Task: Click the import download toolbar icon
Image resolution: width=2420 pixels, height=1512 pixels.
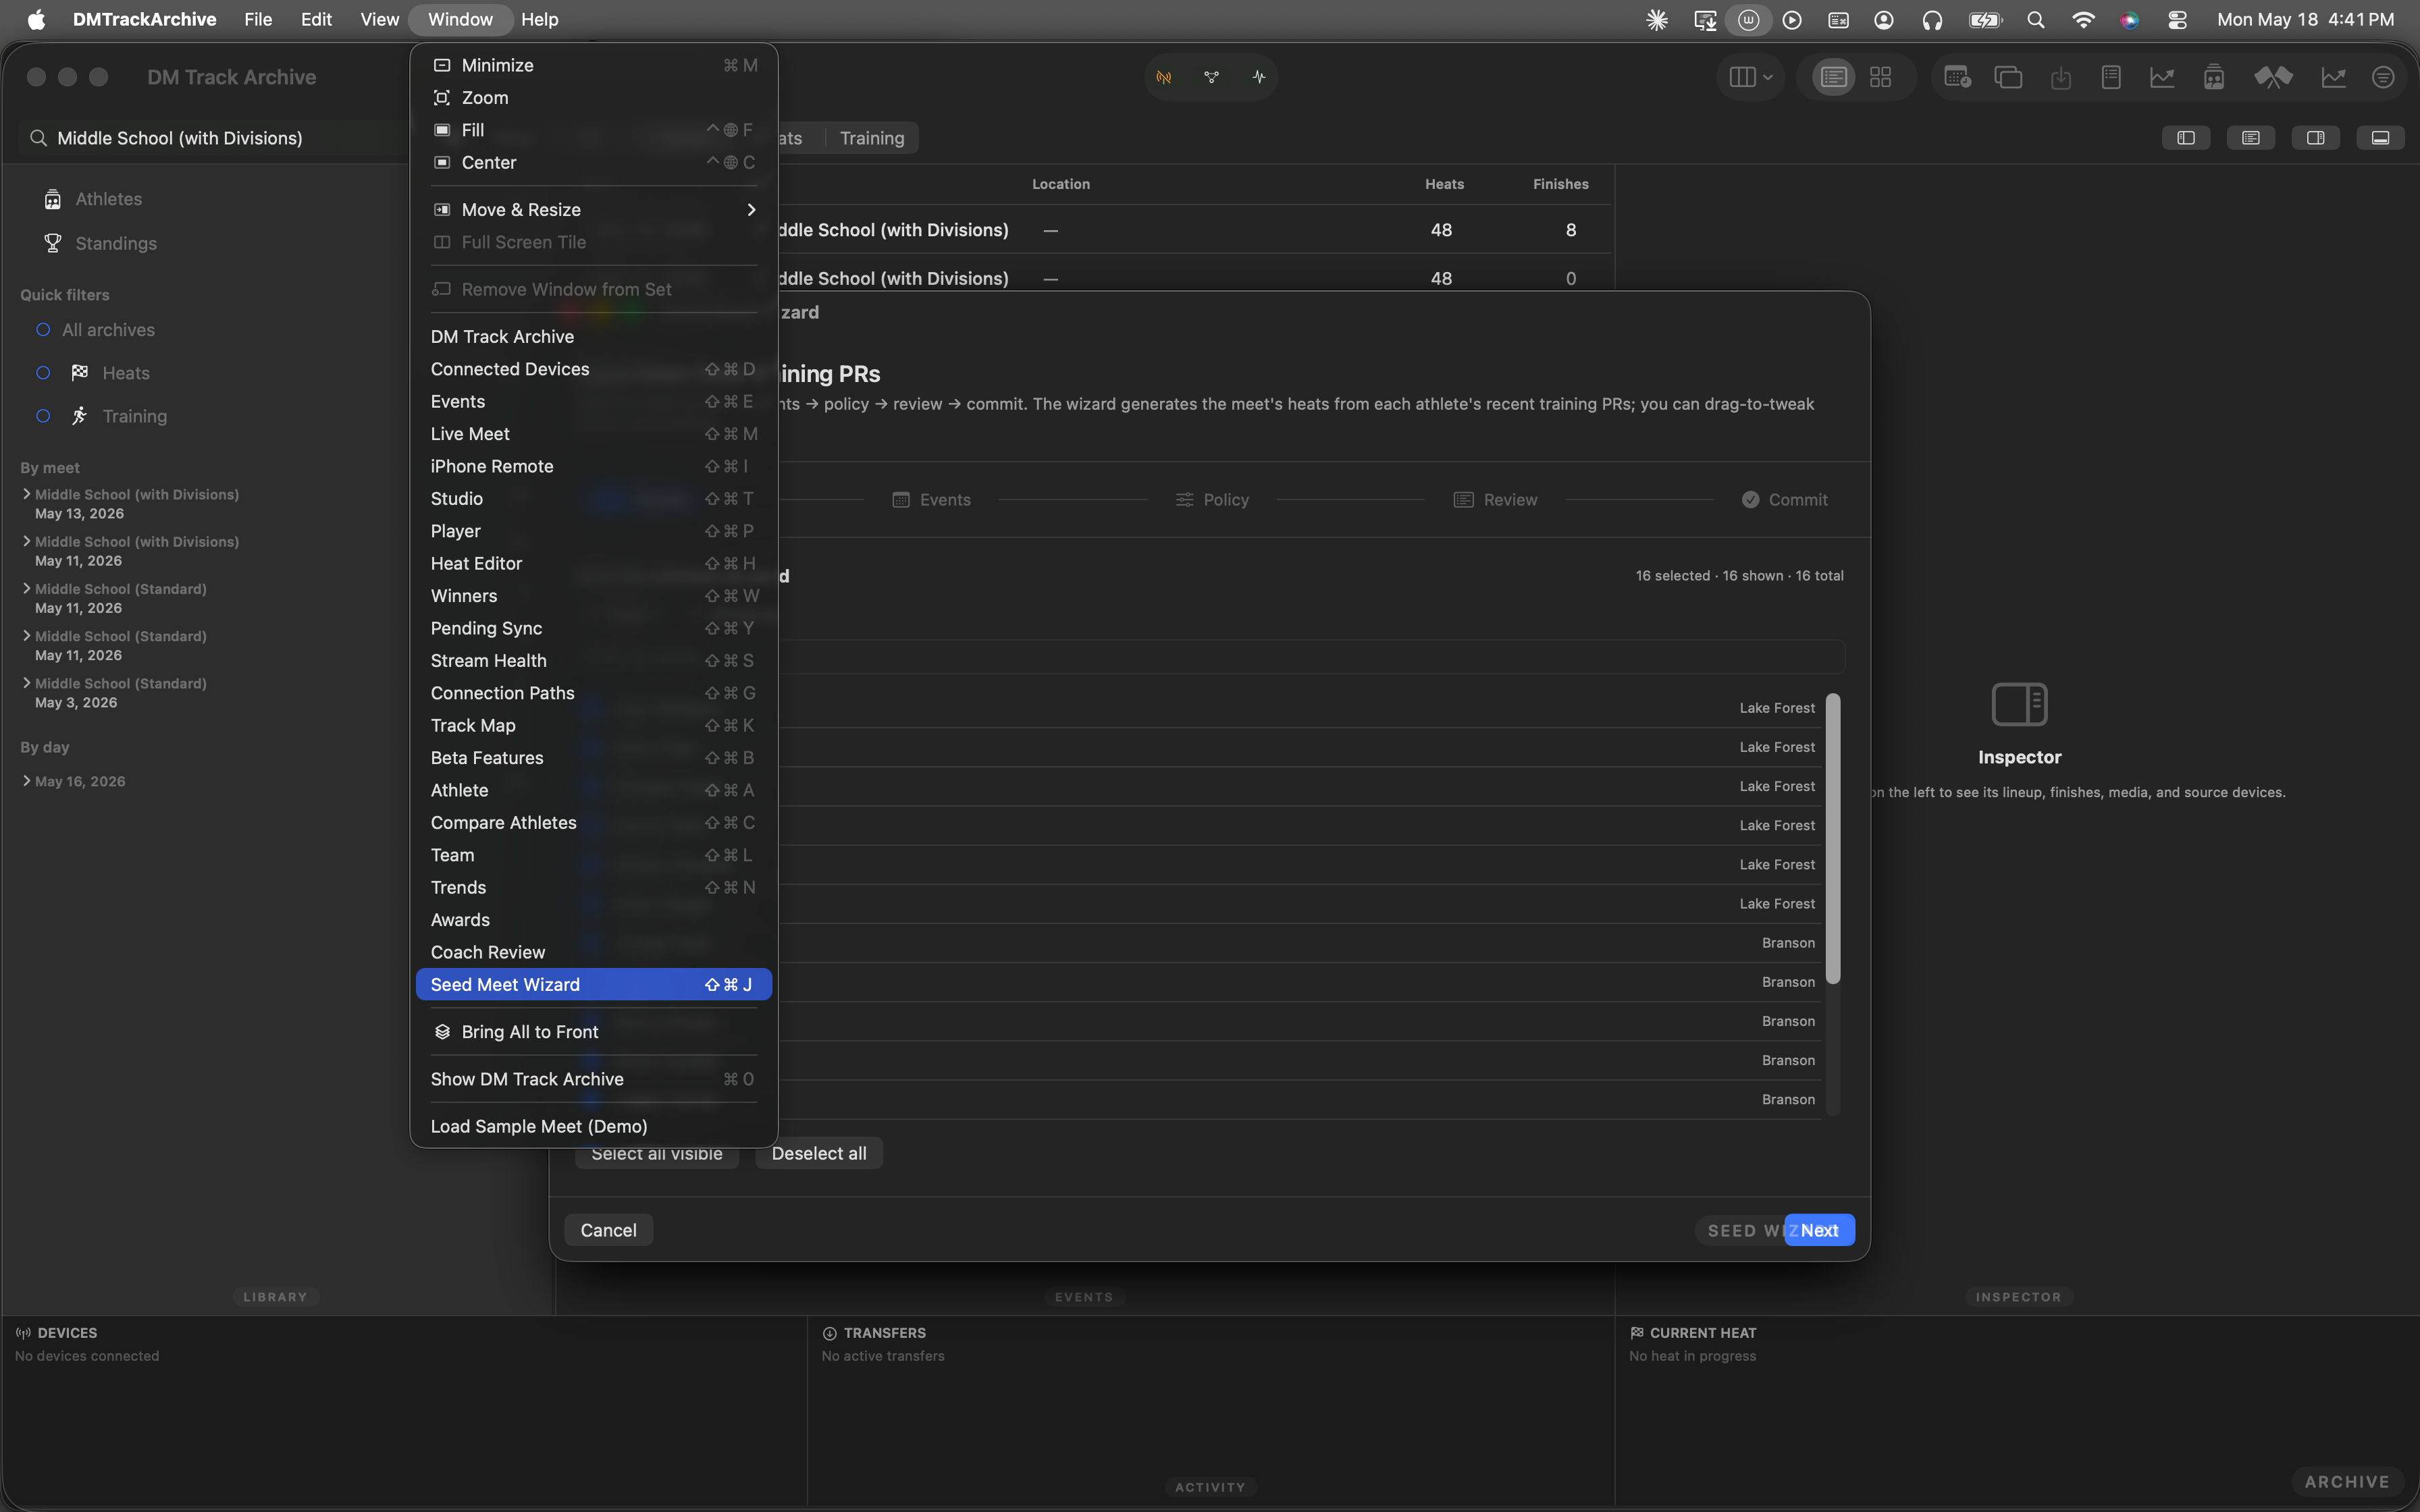Action: click(2060, 77)
